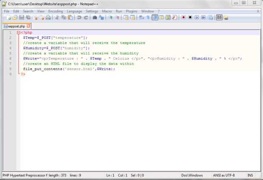This screenshot has height=180, width=263.
Task: Click 'length : 373' in status bar
Action: point(58,175)
